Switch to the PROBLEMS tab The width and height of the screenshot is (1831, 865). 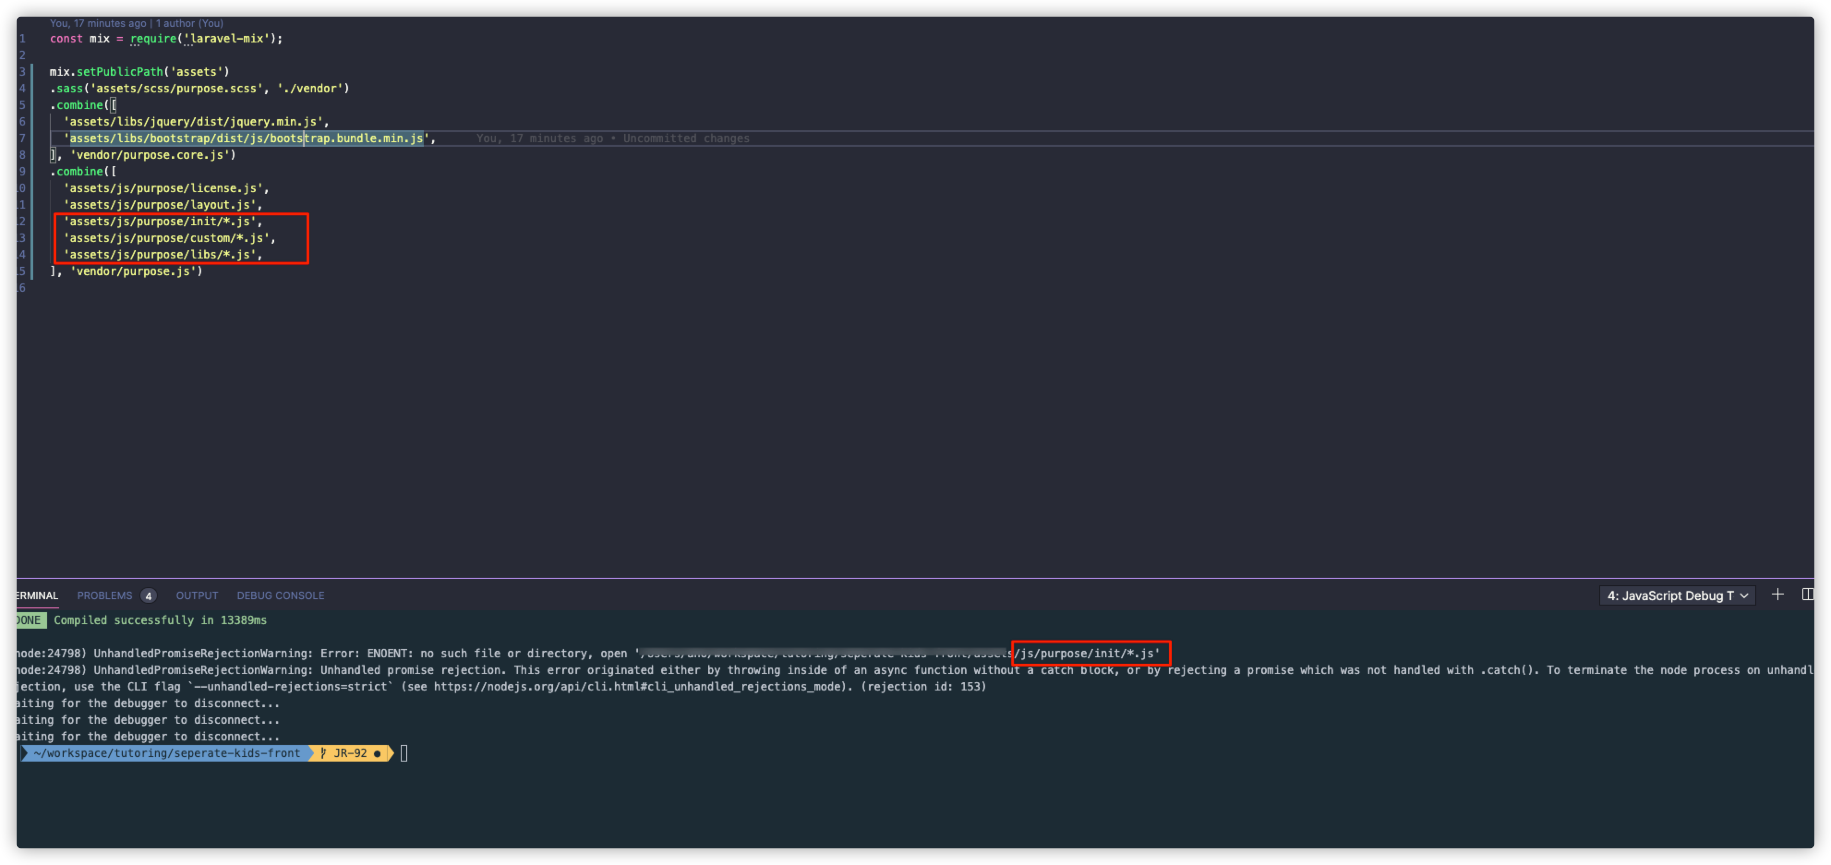point(104,595)
